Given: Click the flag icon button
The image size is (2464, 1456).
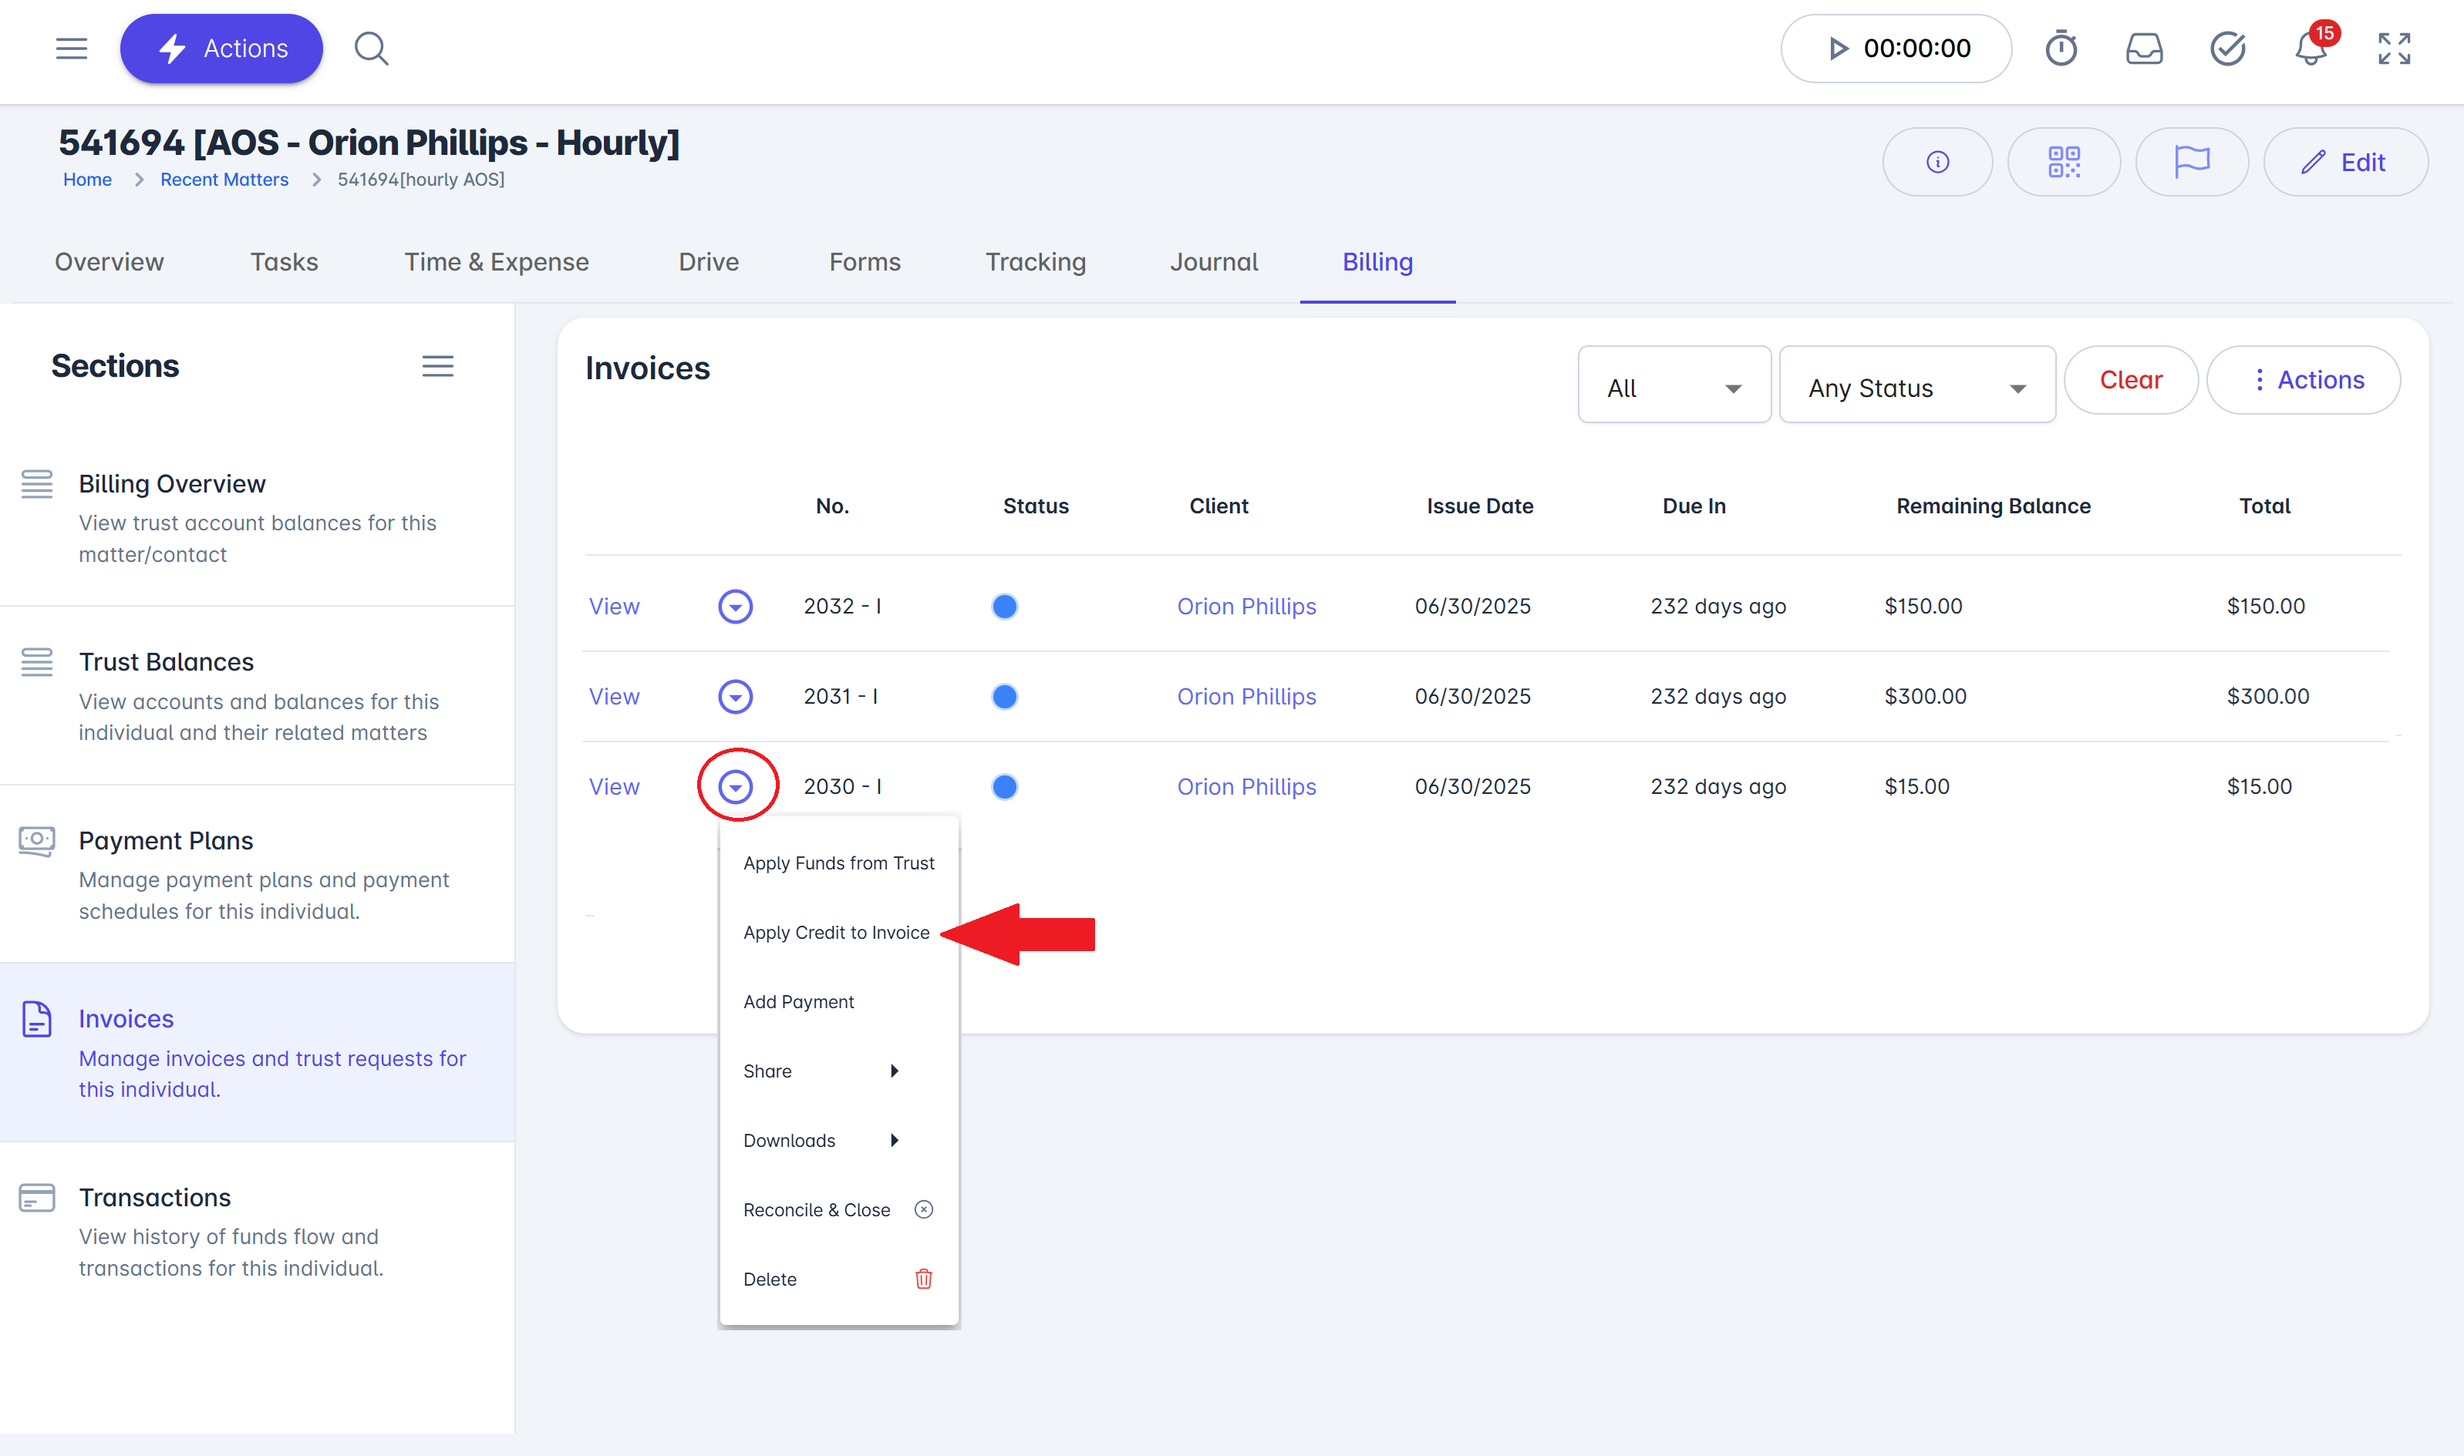Looking at the screenshot, I should click(x=2191, y=162).
